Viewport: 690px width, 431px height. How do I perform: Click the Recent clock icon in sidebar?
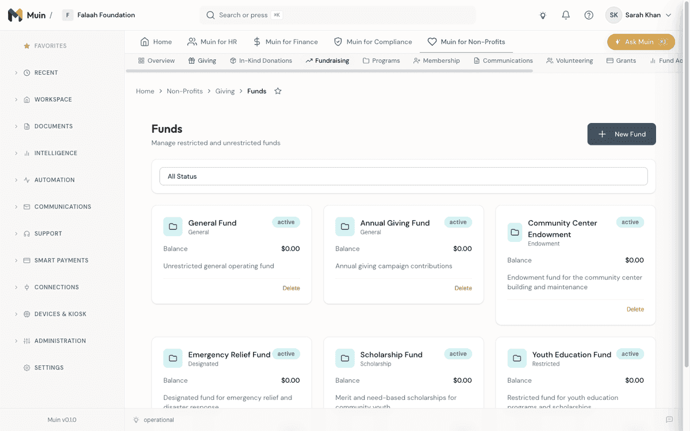[26, 73]
